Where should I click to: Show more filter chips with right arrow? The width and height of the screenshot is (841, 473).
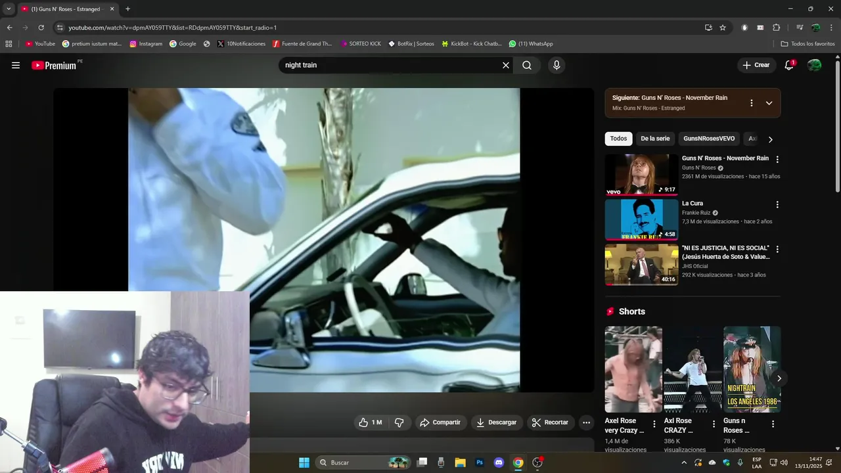tap(770, 139)
